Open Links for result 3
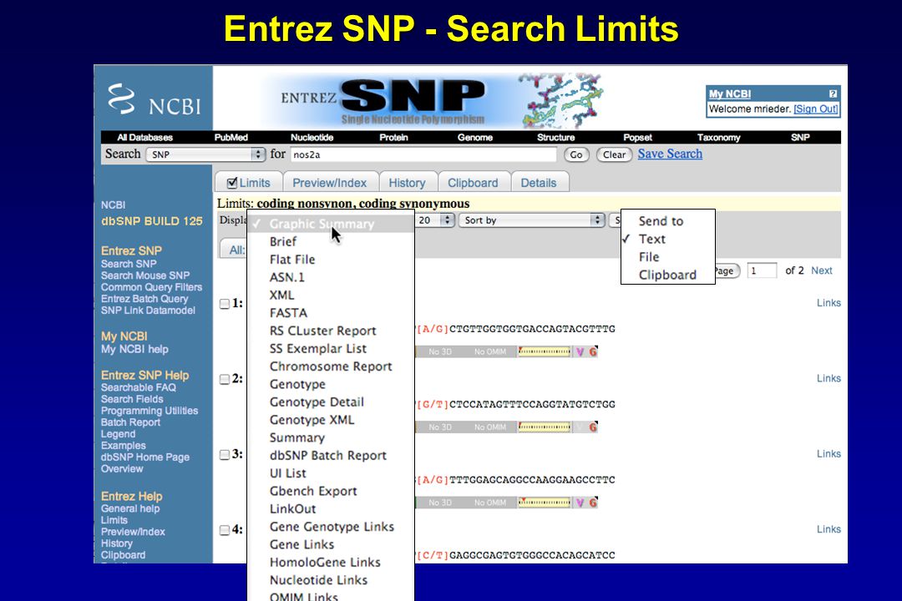The width and height of the screenshot is (902, 601). click(x=829, y=454)
